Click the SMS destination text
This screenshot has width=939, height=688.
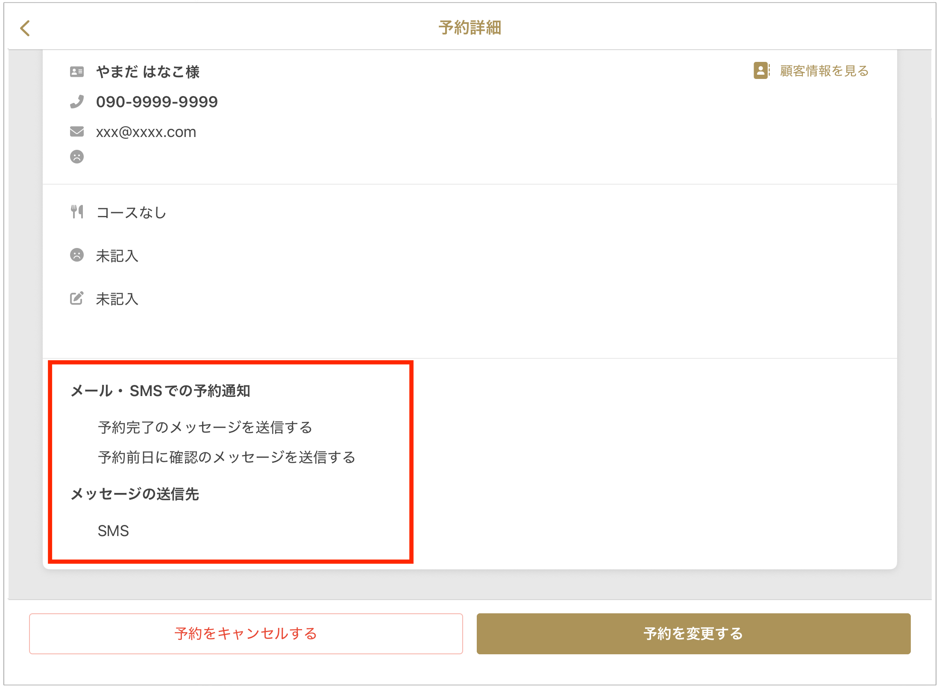(x=113, y=531)
